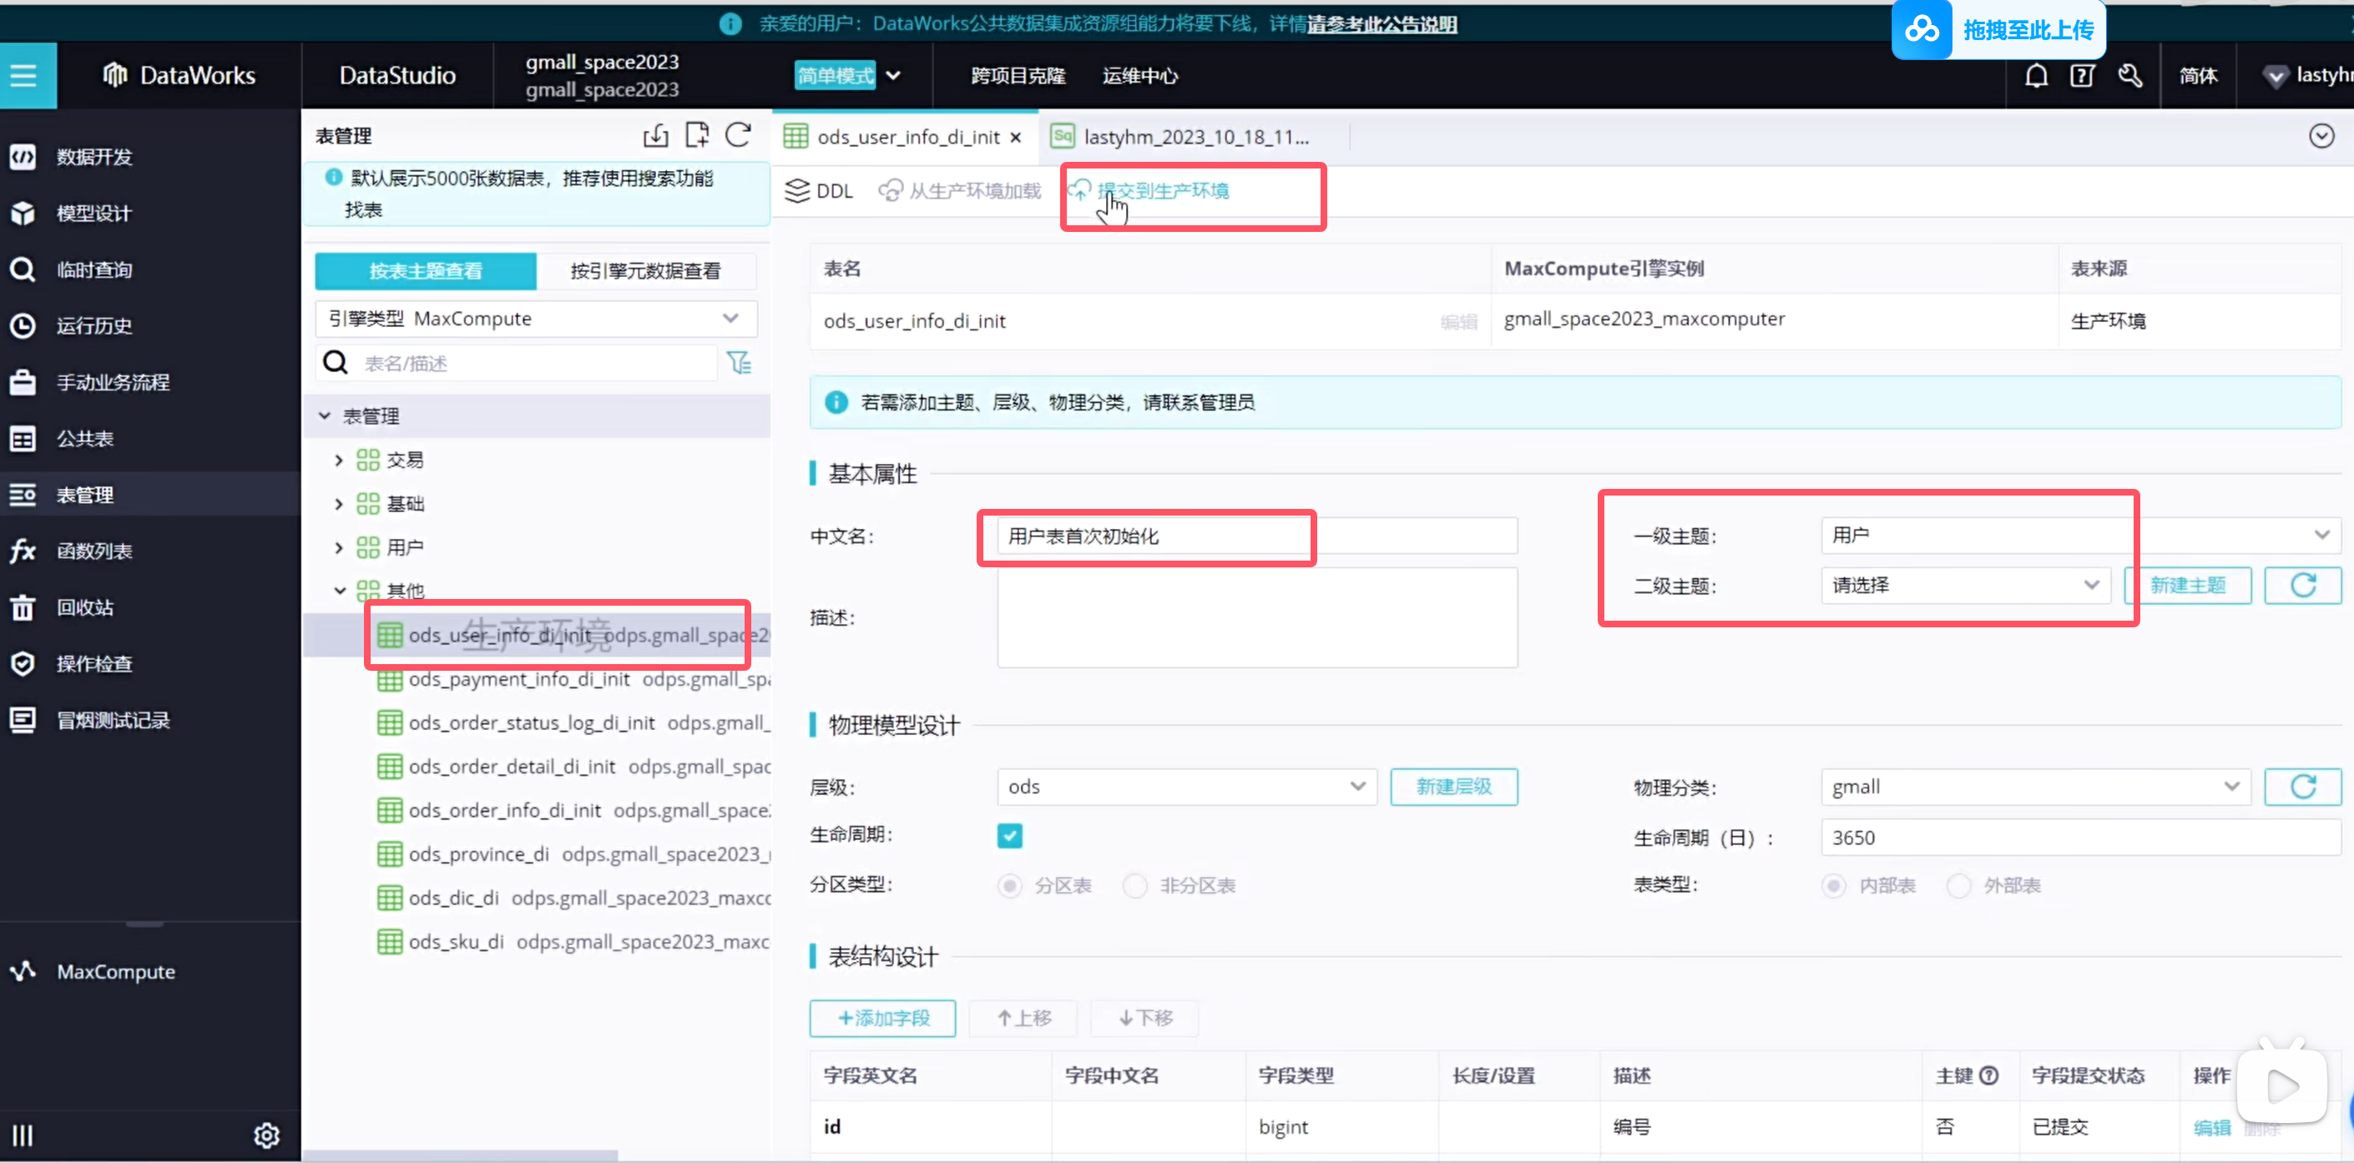The width and height of the screenshot is (2354, 1163).
Task: Switch to 按引擎元数据查看 tab
Action: pos(645,271)
